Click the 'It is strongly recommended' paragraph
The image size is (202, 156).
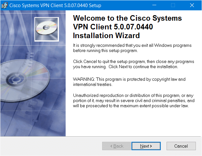pyautogui.click(x=132, y=48)
